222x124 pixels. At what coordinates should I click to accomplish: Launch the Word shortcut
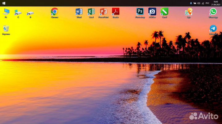[79, 13]
